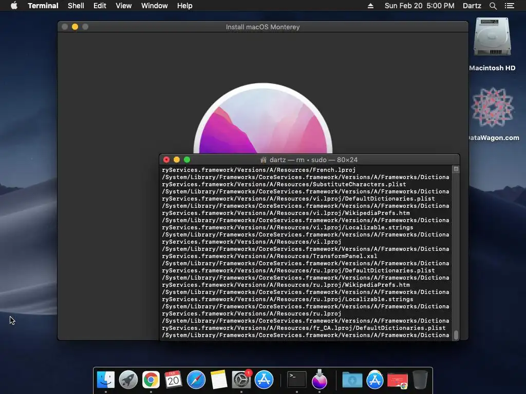Click the macOS Monterey installer logo
The image size is (526, 394).
(263, 119)
